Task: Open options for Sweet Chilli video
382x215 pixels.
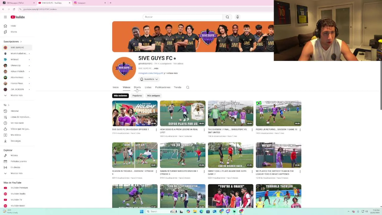Action: coord(252,171)
